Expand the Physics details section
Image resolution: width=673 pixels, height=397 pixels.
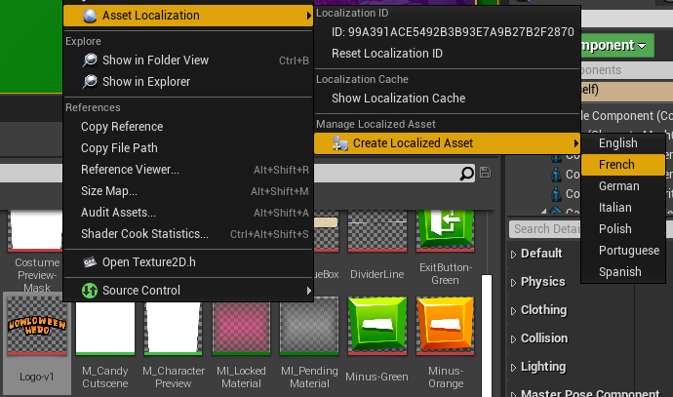point(514,283)
